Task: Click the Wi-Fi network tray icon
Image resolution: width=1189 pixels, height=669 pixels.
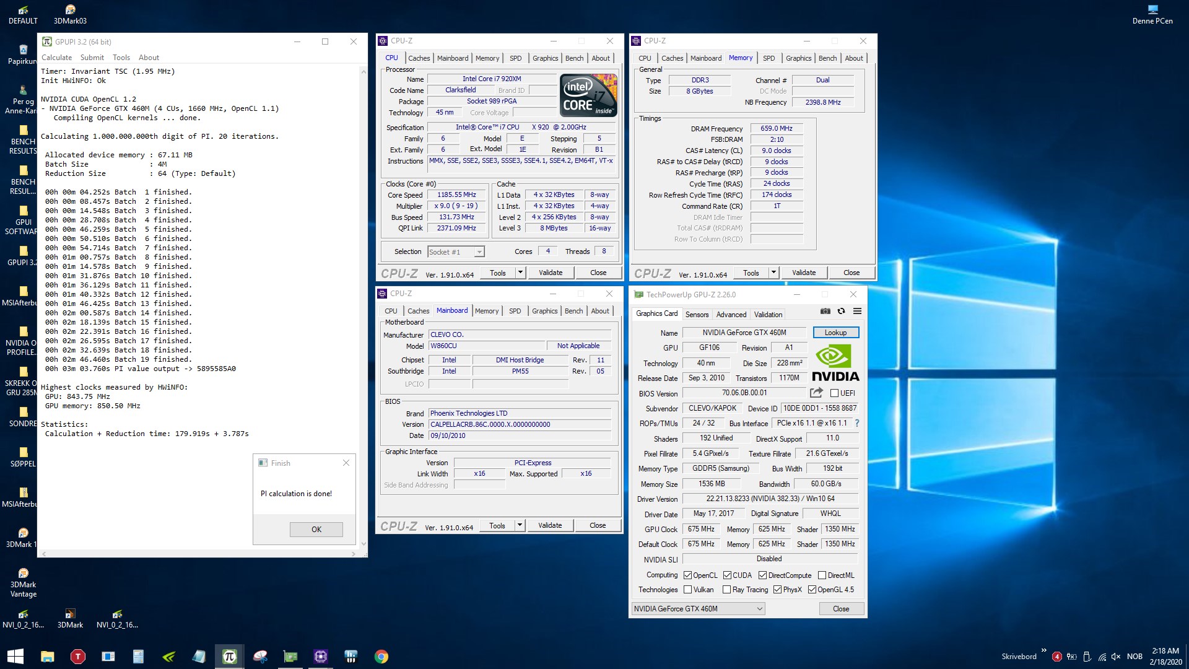Action: 1102,657
